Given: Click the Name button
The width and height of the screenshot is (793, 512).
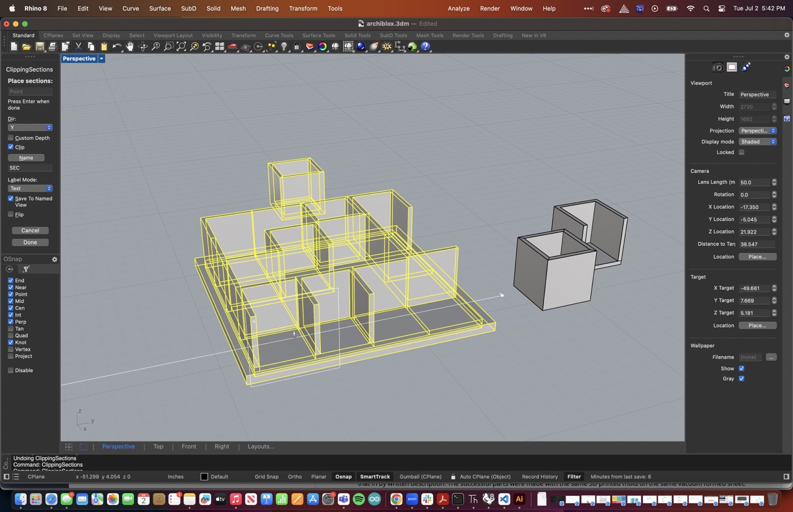Looking at the screenshot, I should click(x=26, y=158).
